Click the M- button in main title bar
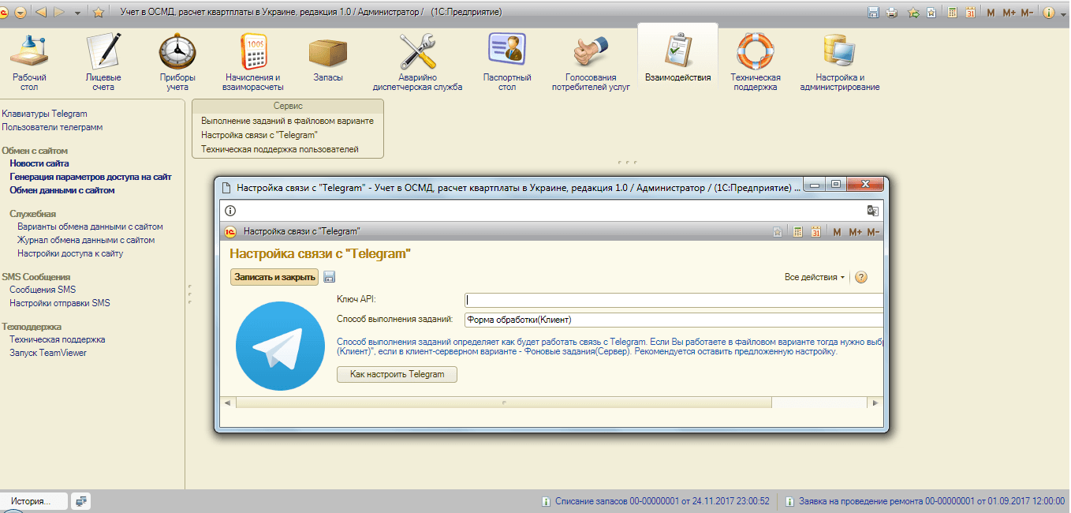 point(1027,12)
